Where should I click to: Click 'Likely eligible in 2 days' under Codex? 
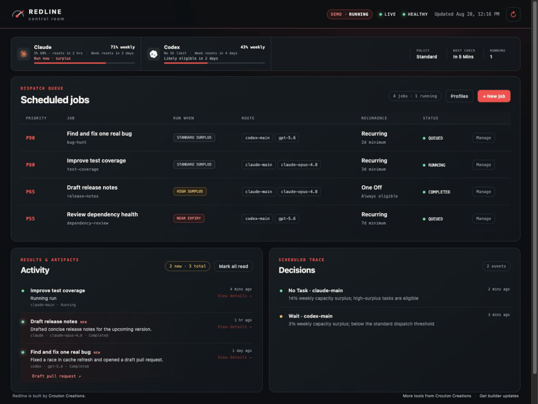[x=191, y=59]
